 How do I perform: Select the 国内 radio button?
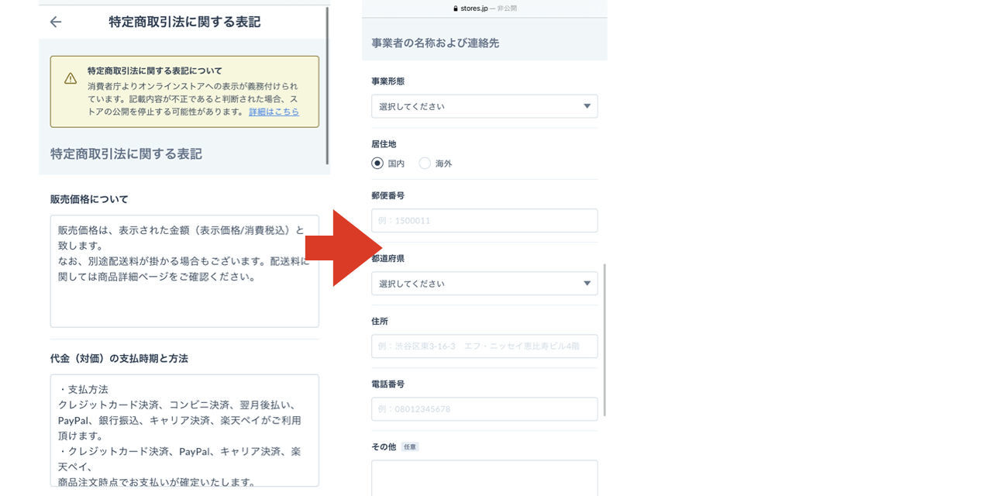click(377, 164)
